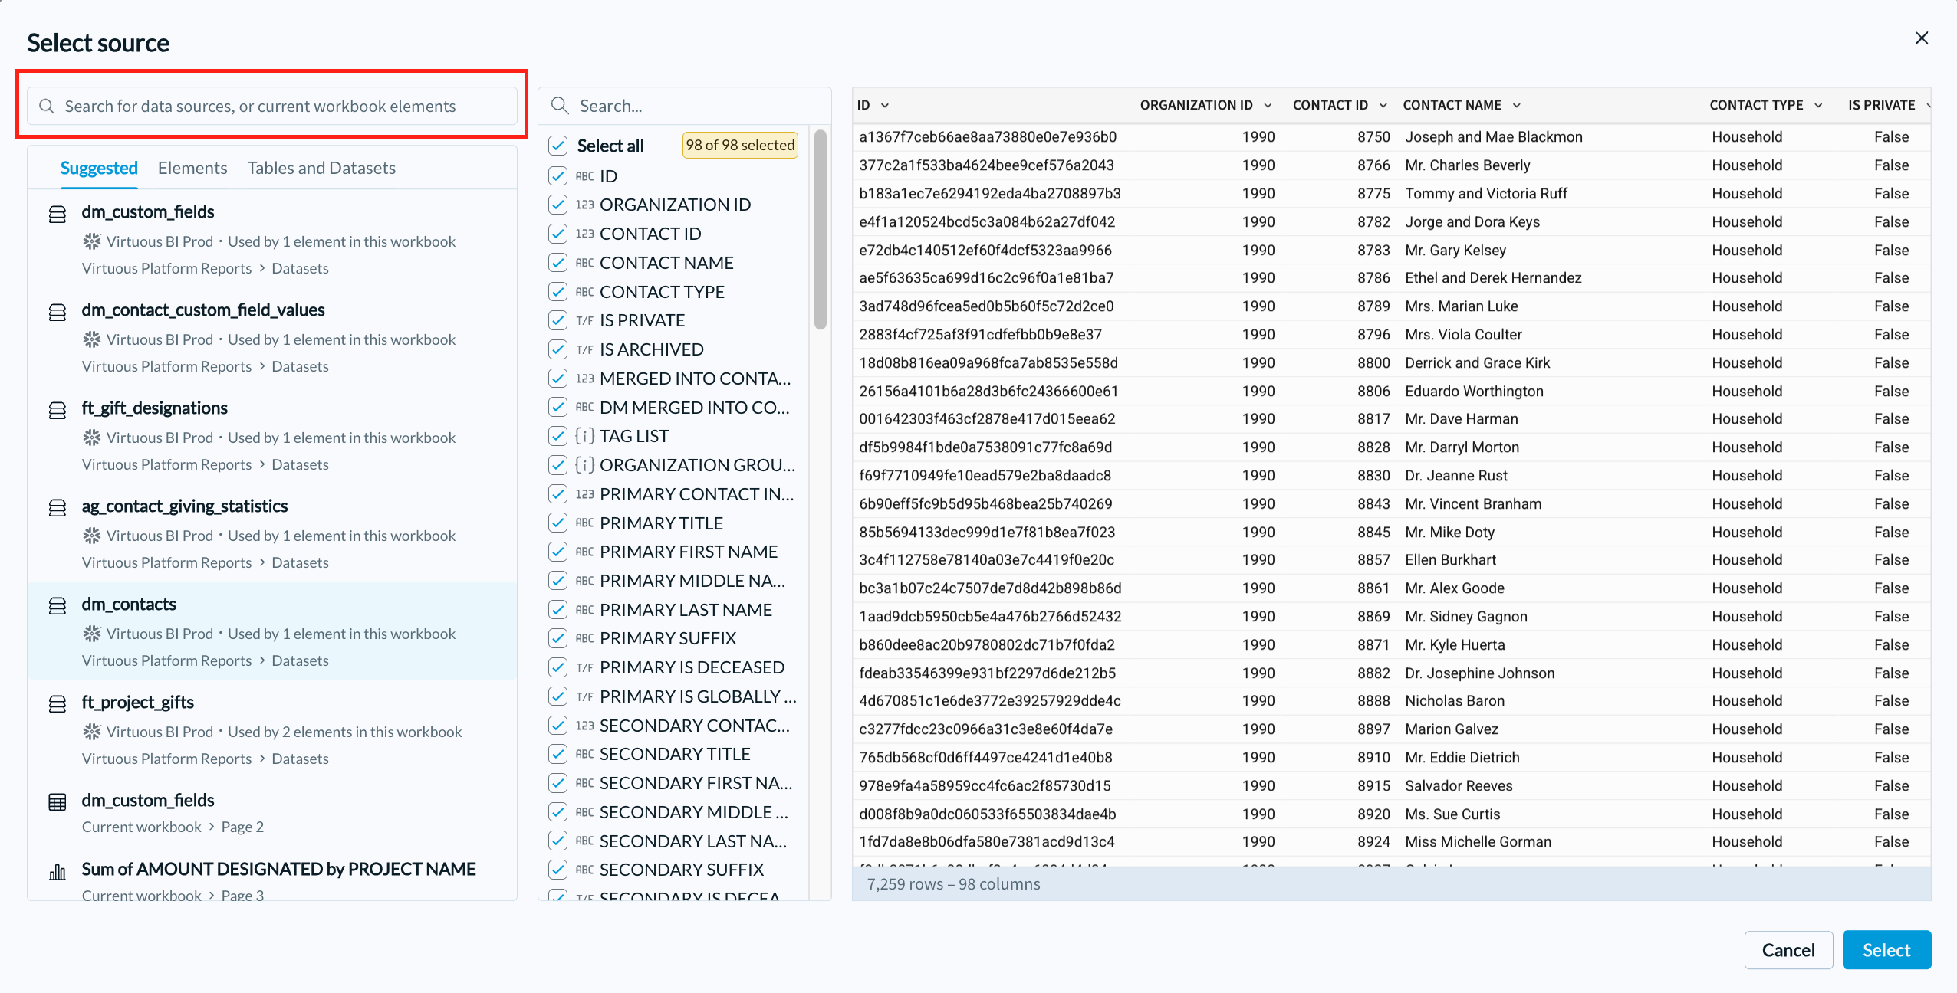Click the bar chart icon beside Sum of AMOUNT DESIGNATED
Image resolution: width=1957 pixels, height=993 pixels.
click(x=58, y=872)
